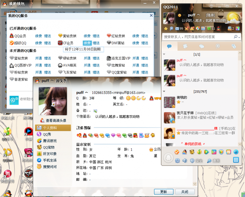Screen dimensions: 245x197
Task: Close the 我的QQ服务 dialog
Action: pos(151,15)
